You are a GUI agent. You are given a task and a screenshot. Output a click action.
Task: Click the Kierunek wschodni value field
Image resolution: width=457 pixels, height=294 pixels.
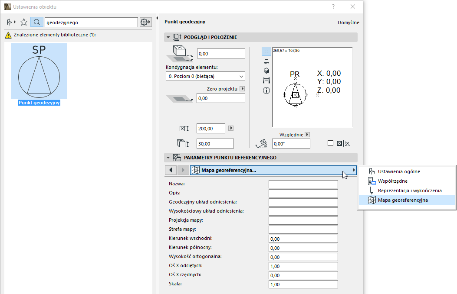coord(303,239)
